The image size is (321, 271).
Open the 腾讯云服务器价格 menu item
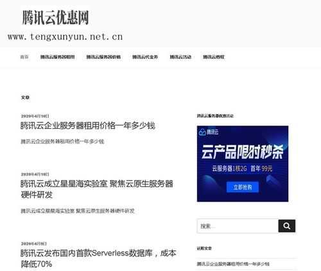click(103, 57)
